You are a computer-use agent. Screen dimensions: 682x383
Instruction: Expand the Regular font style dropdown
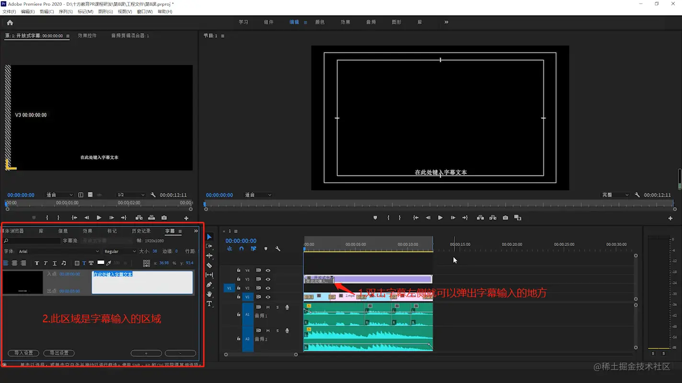point(120,252)
